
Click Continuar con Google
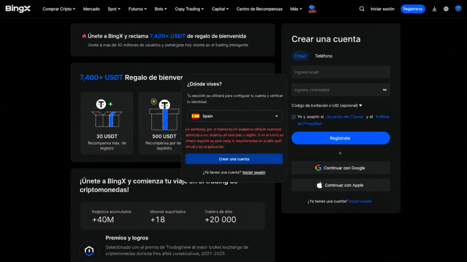click(340, 168)
